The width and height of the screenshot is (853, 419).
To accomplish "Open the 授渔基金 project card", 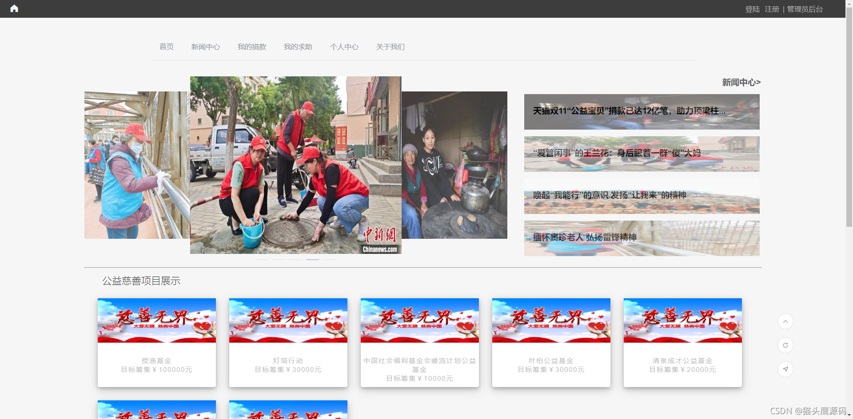I will pyautogui.click(x=157, y=343).
